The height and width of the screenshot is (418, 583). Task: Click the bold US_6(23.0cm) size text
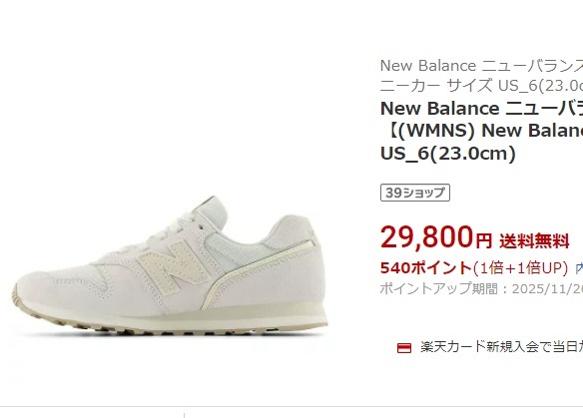[448, 153]
